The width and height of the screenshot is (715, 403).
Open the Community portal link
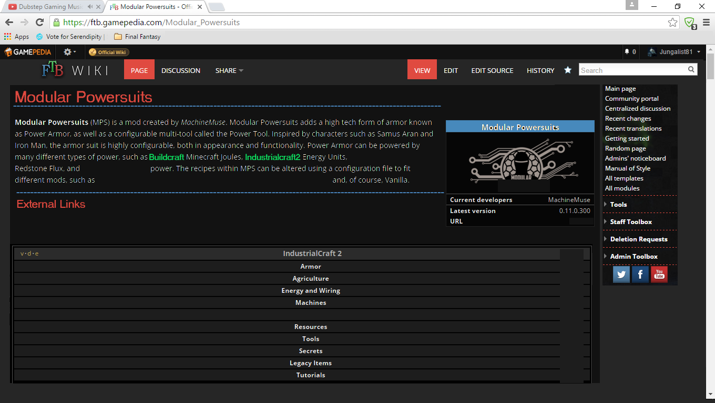[632, 99]
